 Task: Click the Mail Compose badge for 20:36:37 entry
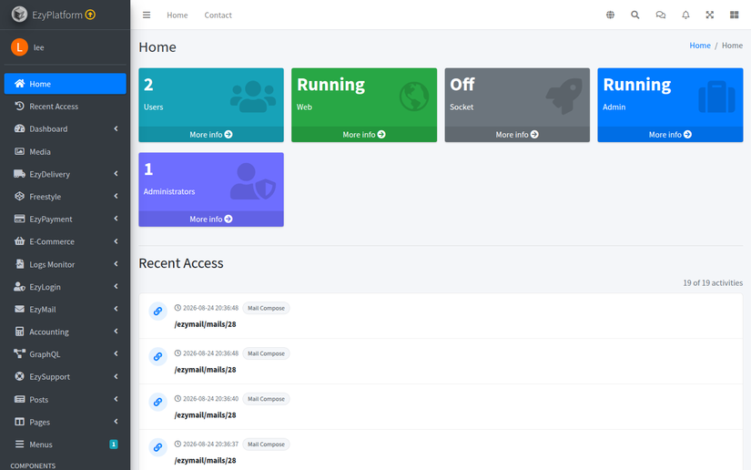(x=266, y=444)
